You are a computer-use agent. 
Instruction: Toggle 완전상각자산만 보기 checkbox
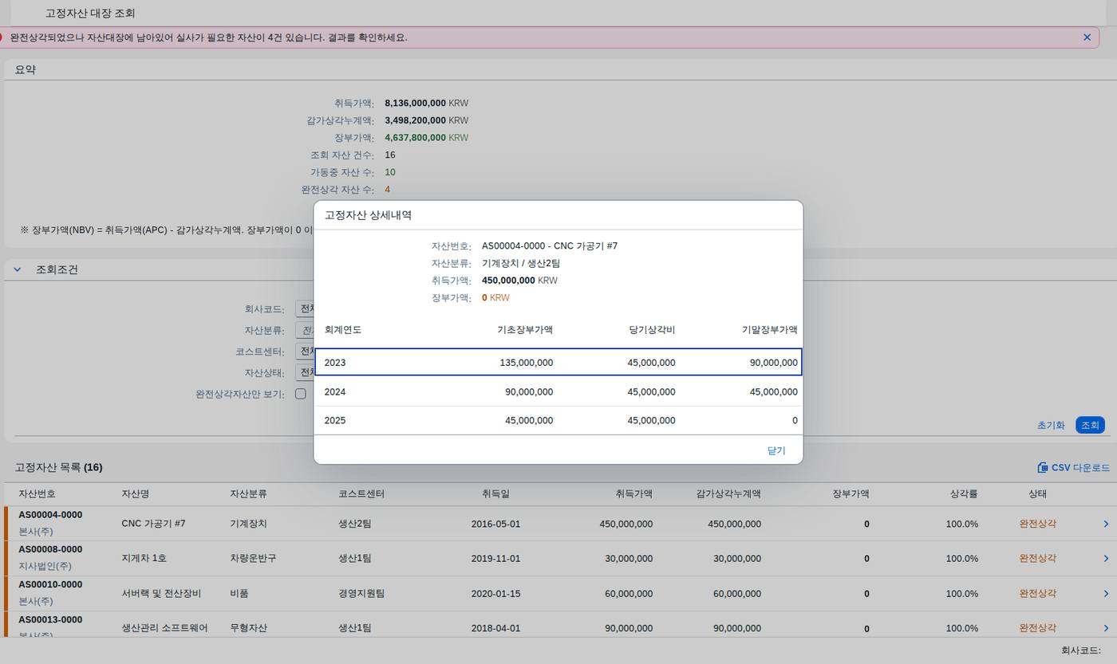[301, 394]
